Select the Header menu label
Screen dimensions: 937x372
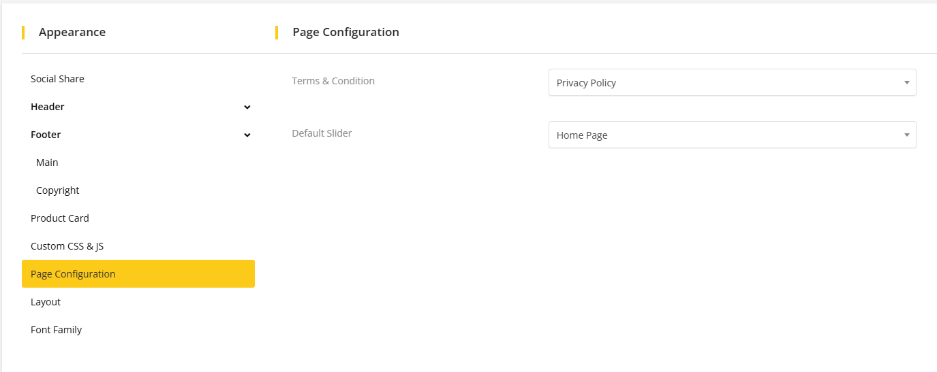tap(48, 107)
